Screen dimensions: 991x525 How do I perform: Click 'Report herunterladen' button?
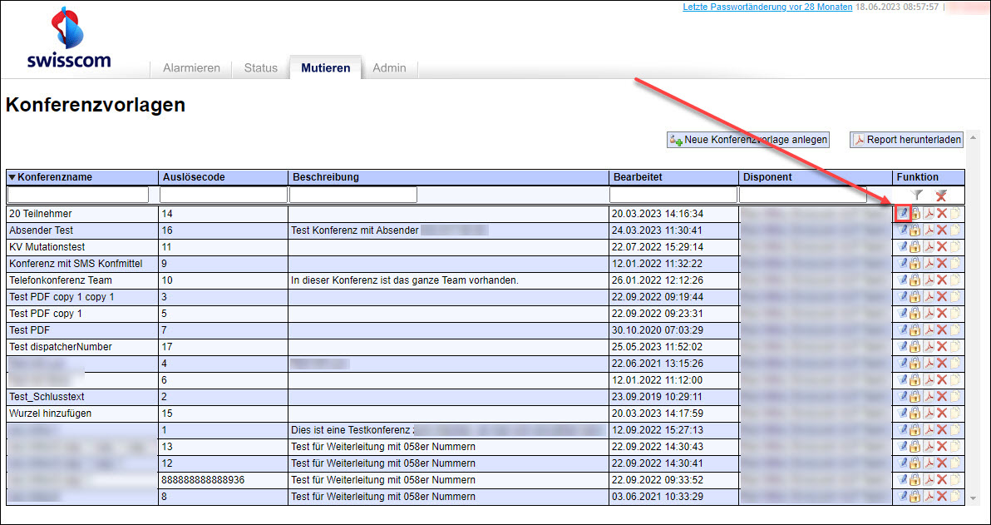tap(908, 140)
